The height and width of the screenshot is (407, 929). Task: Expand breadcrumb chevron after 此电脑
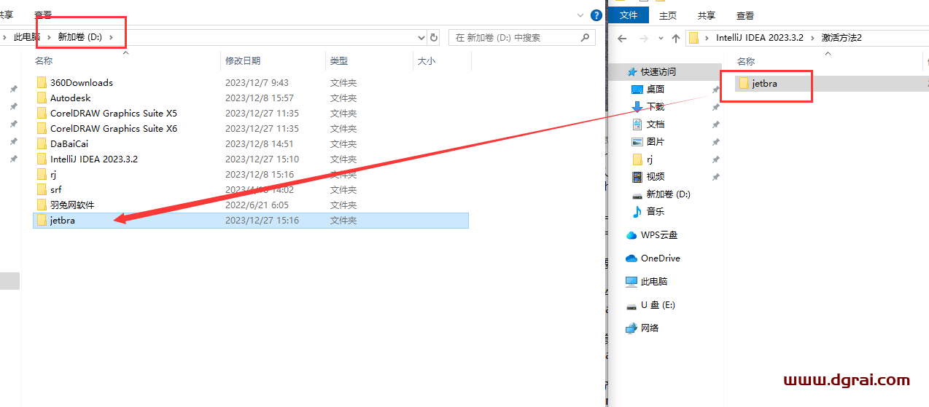(x=50, y=37)
